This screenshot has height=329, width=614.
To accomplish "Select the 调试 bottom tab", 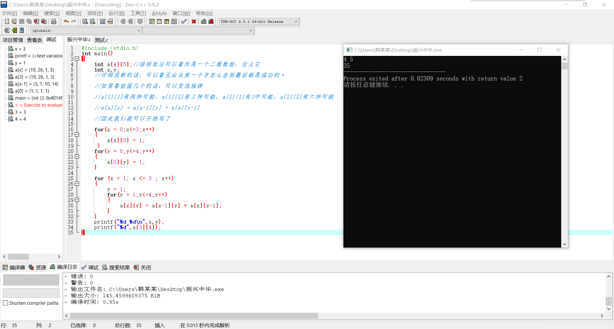I will click(x=90, y=267).
